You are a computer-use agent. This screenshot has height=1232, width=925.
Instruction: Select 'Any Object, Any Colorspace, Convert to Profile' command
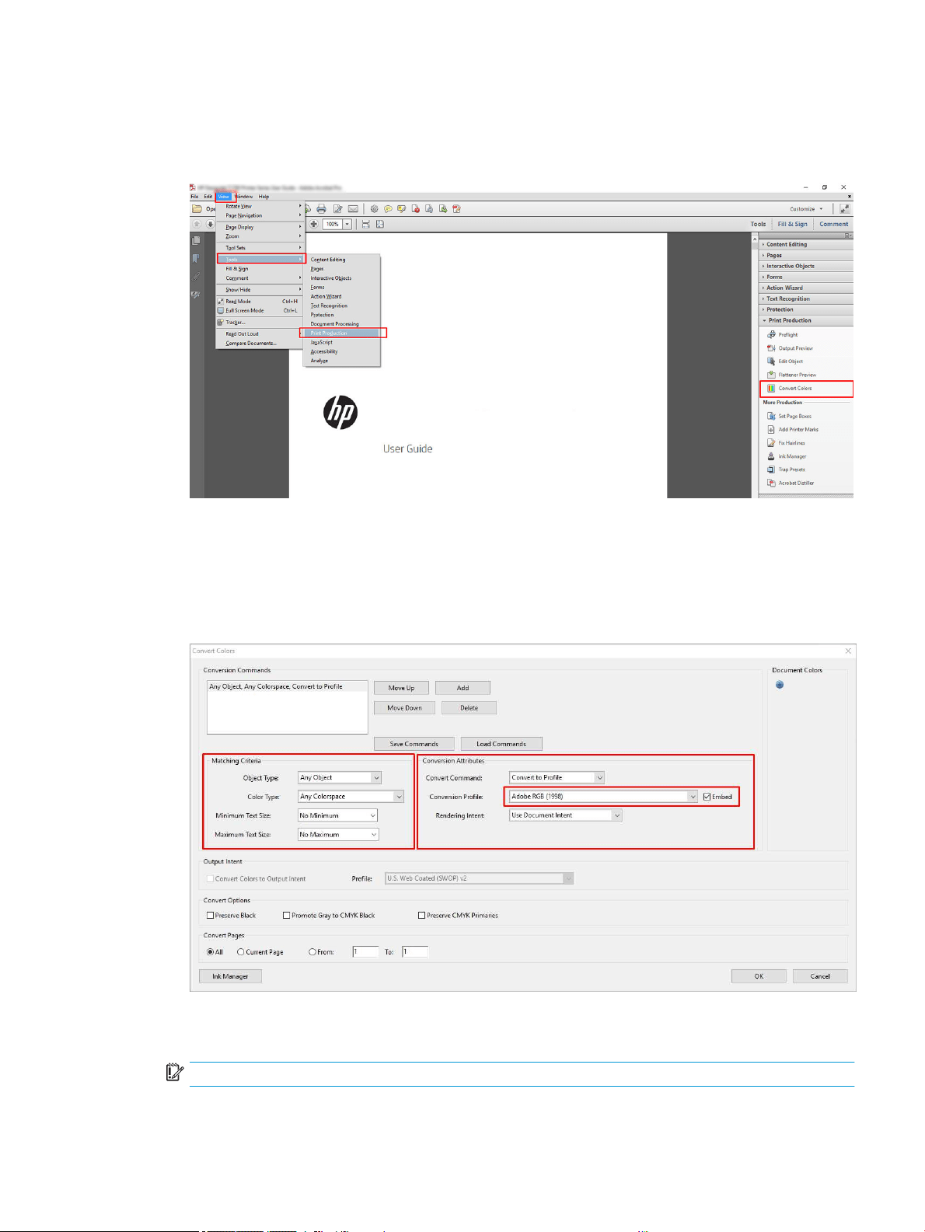click(287, 686)
